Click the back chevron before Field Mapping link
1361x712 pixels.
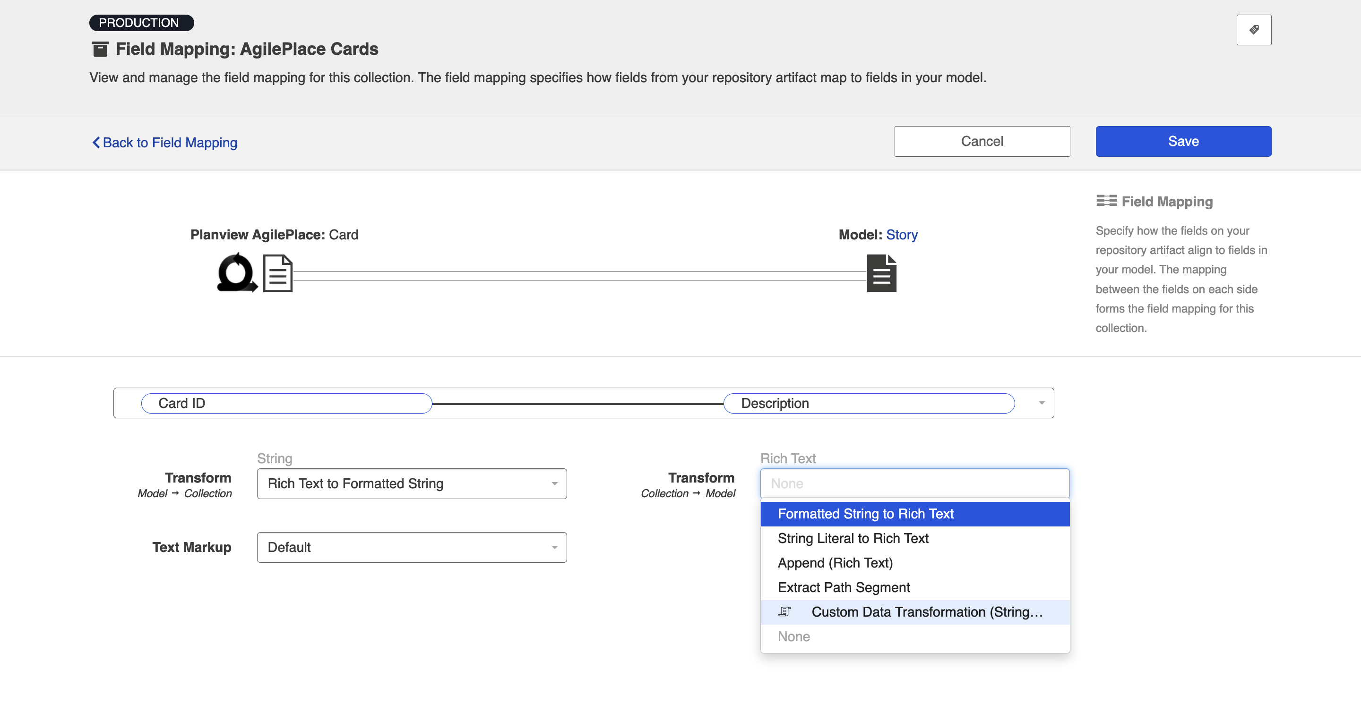[95, 143]
